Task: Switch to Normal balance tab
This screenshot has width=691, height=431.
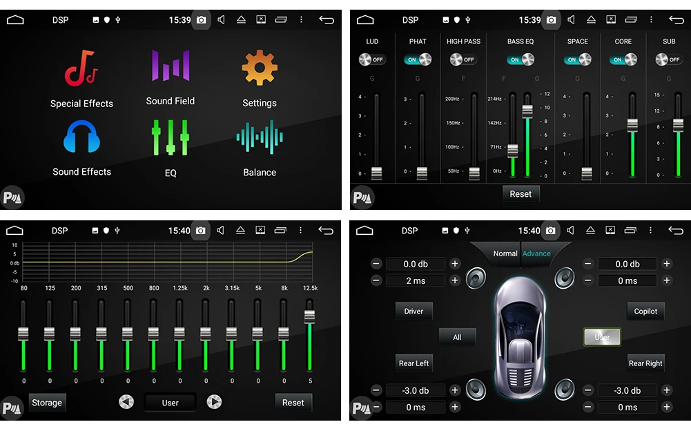Action: tap(505, 253)
